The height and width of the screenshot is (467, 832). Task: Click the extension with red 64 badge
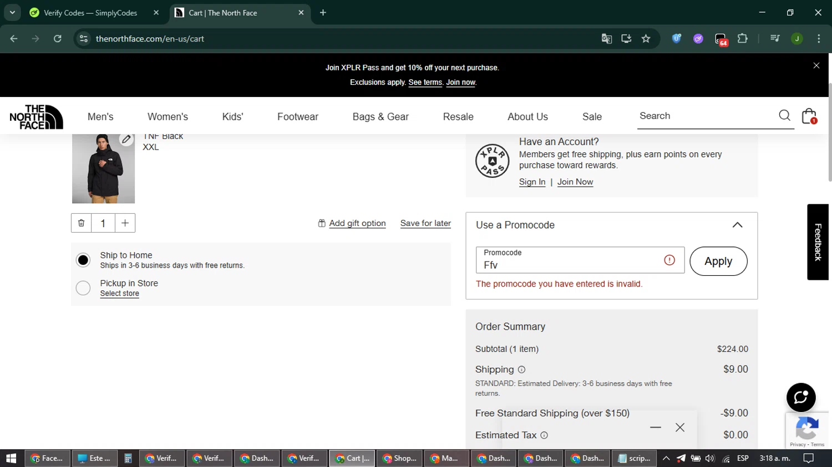click(721, 39)
